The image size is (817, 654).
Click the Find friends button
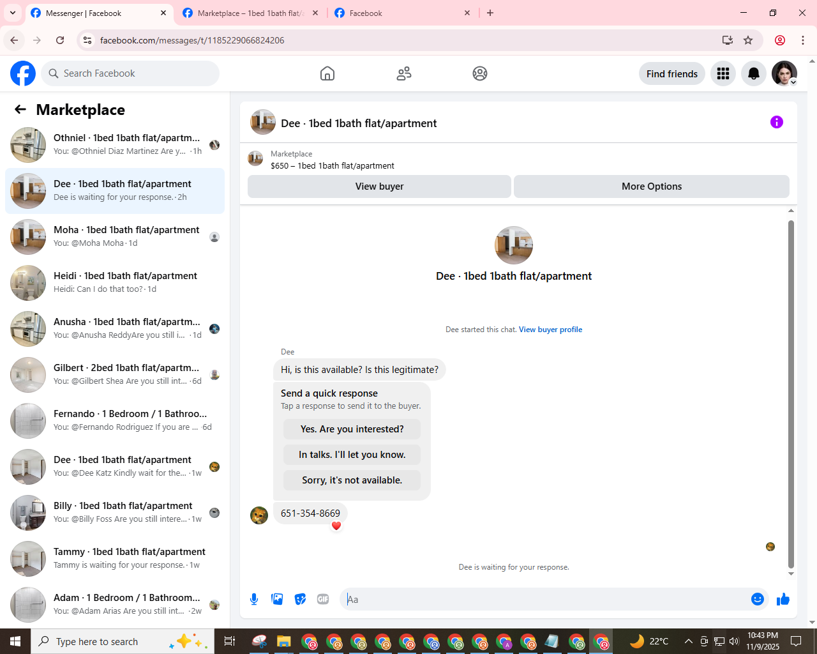[672, 73]
